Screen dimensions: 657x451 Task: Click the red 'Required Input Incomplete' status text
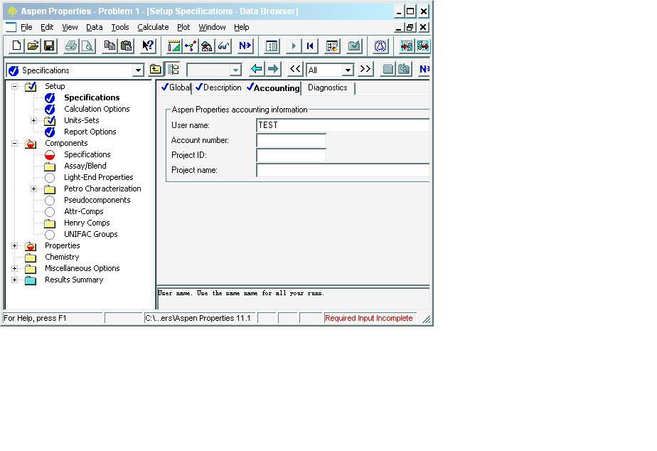pyautogui.click(x=369, y=318)
